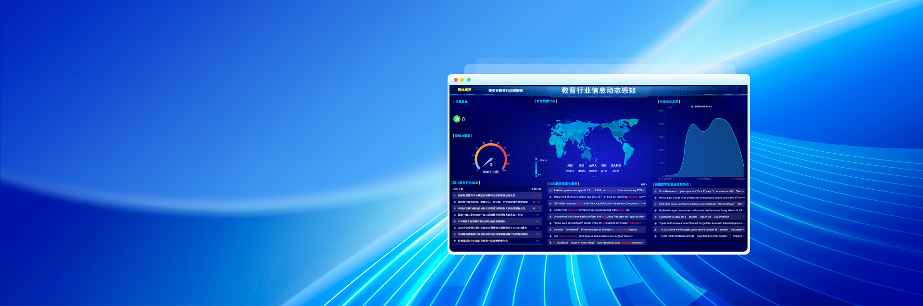Open the 整体概览 tab
923x306 pixels.
[x=464, y=90]
